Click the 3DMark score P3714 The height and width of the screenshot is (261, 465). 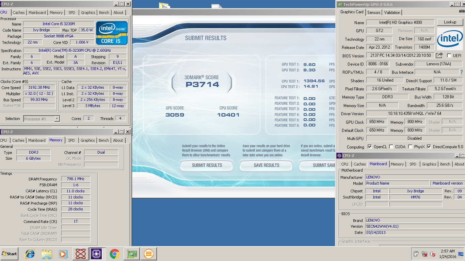(202, 84)
